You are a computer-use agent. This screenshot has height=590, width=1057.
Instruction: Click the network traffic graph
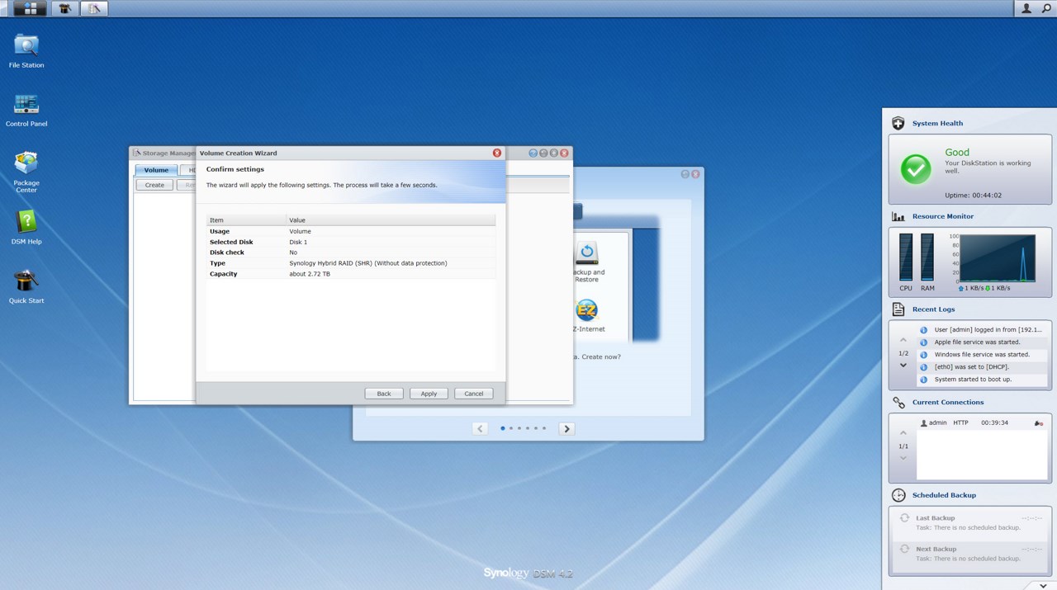tap(998, 258)
